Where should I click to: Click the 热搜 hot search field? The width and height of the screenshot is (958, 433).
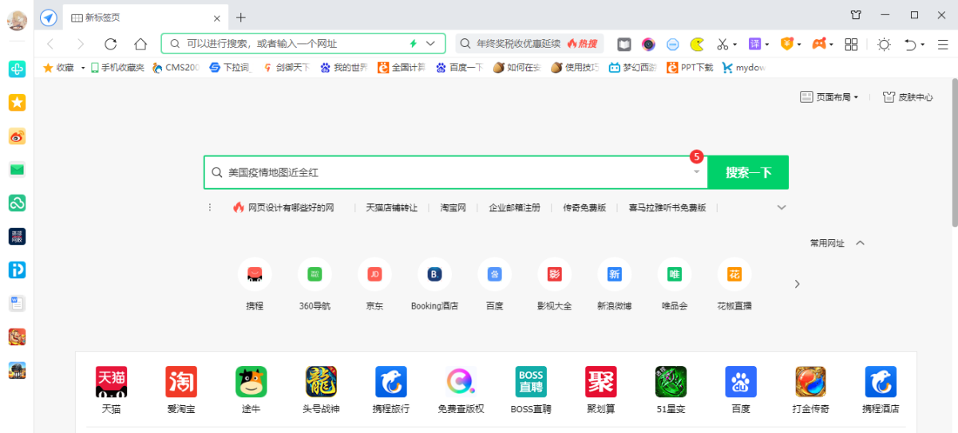529,44
